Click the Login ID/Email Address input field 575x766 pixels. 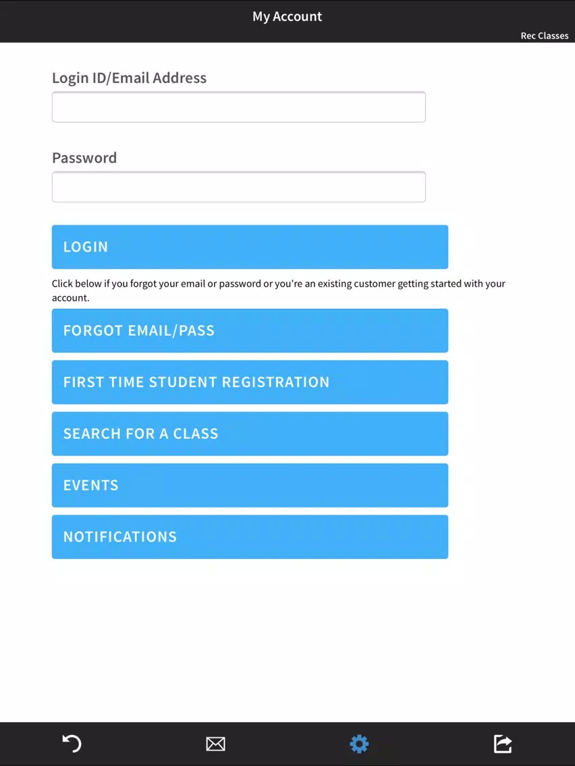(x=239, y=107)
